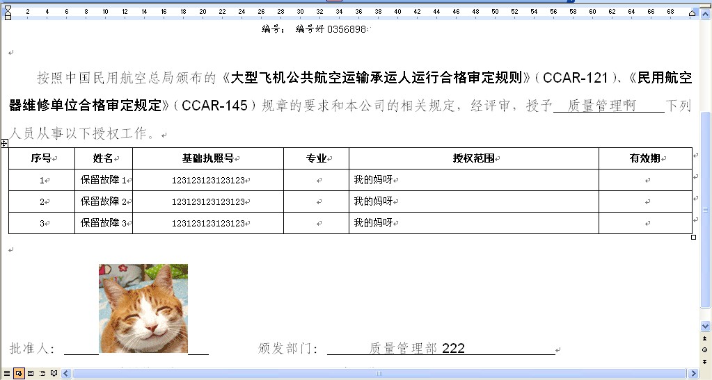This screenshot has width=712, height=380.
Task: Click the right indent marker on ruler
Action: click(x=692, y=14)
